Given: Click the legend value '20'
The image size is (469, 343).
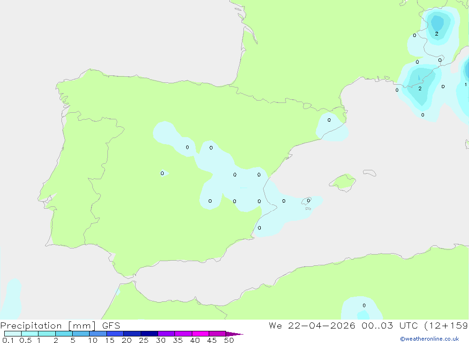Looking at the screenshot, I should [127, 340].
